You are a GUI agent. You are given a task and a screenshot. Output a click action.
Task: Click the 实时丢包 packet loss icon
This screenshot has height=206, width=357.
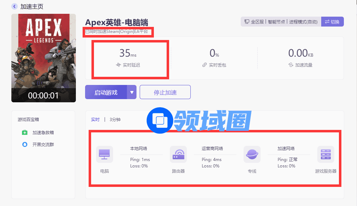pos(205,65)
